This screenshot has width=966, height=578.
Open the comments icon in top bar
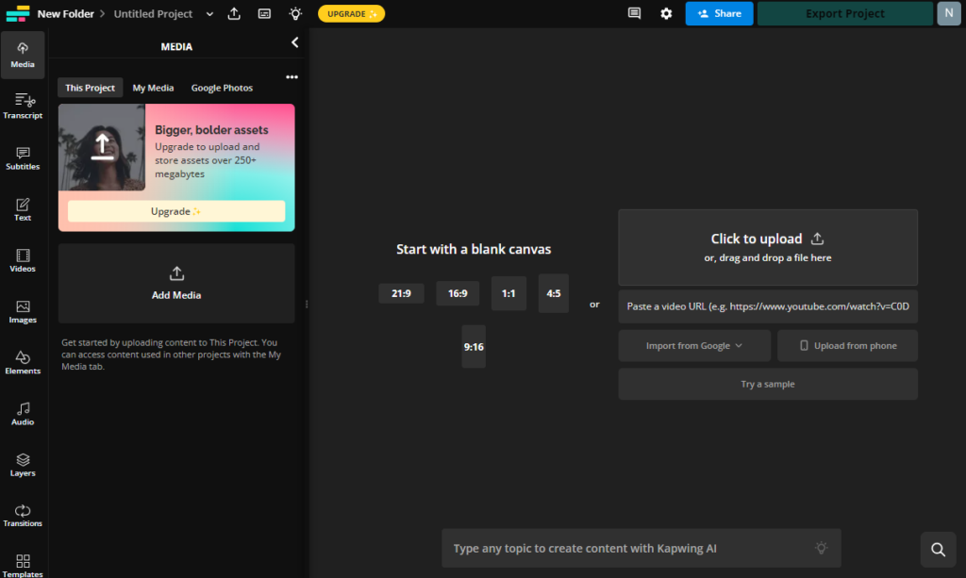[634, 14]
